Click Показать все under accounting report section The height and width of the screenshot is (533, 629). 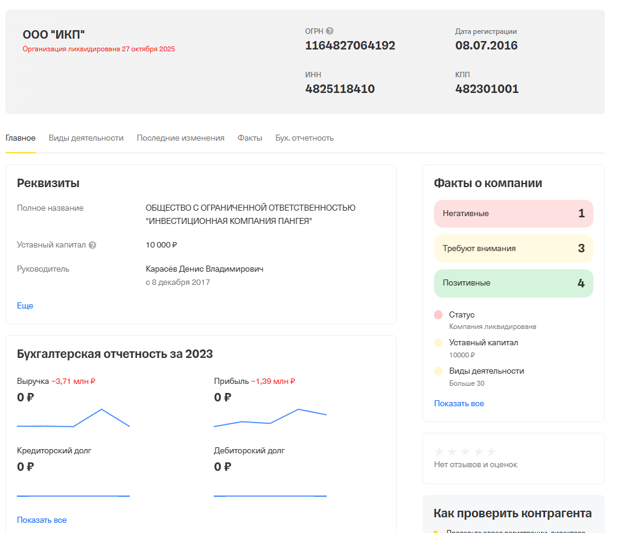[41, 520]
